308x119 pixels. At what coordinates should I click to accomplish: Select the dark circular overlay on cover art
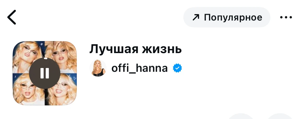pos(34,78)
